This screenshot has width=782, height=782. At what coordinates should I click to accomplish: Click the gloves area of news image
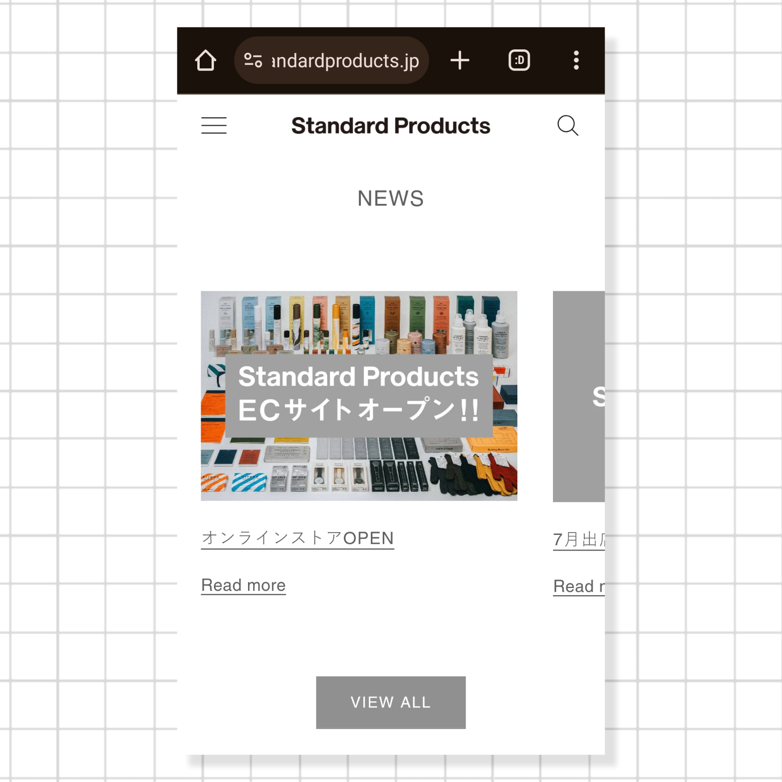point(474,474)
